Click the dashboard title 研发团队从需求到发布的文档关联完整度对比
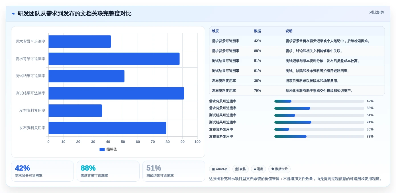 pyautogui.click(x=74, y=14)
